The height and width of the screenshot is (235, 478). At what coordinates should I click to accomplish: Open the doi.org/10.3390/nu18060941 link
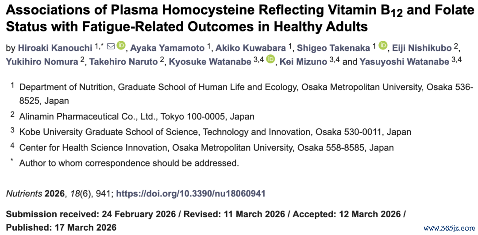point(191,193)
